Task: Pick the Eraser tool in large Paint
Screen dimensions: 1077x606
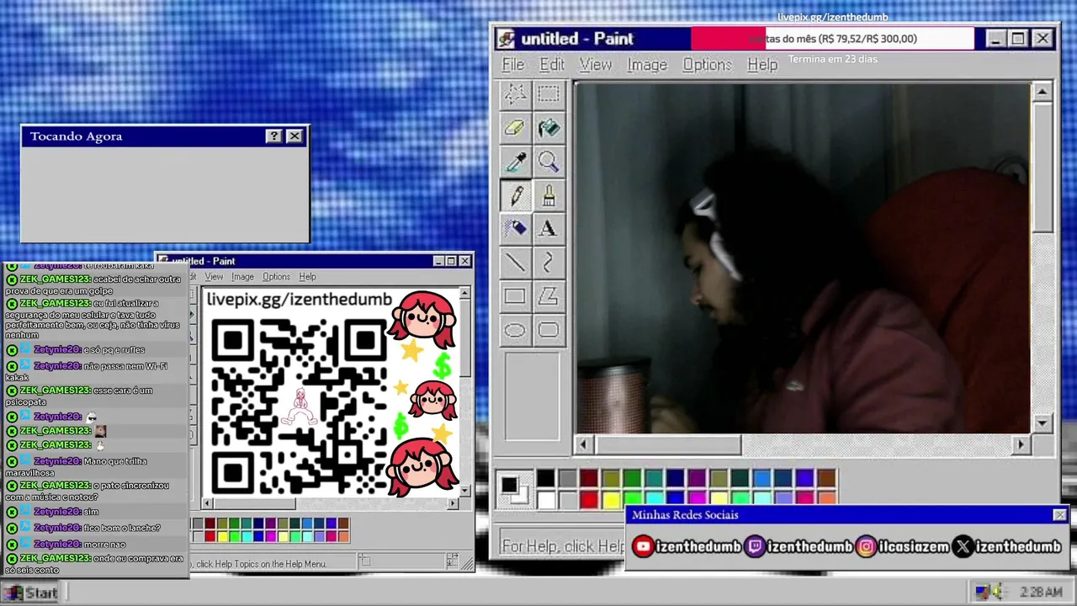Action: [515, 128]
